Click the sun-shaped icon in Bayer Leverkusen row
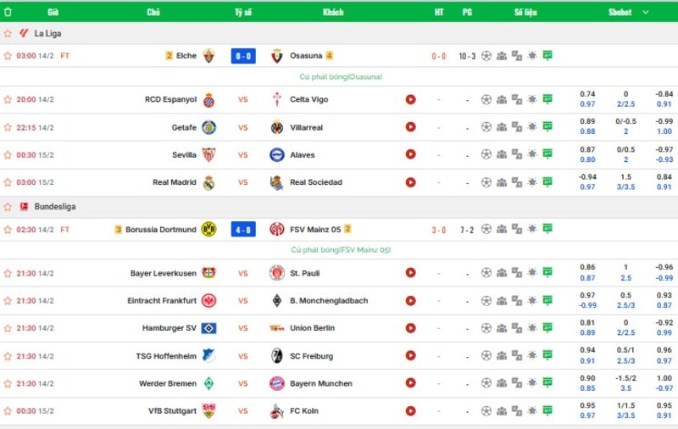Image resolution: width=678 pixels, height=429 pixels. pos(532,273)
